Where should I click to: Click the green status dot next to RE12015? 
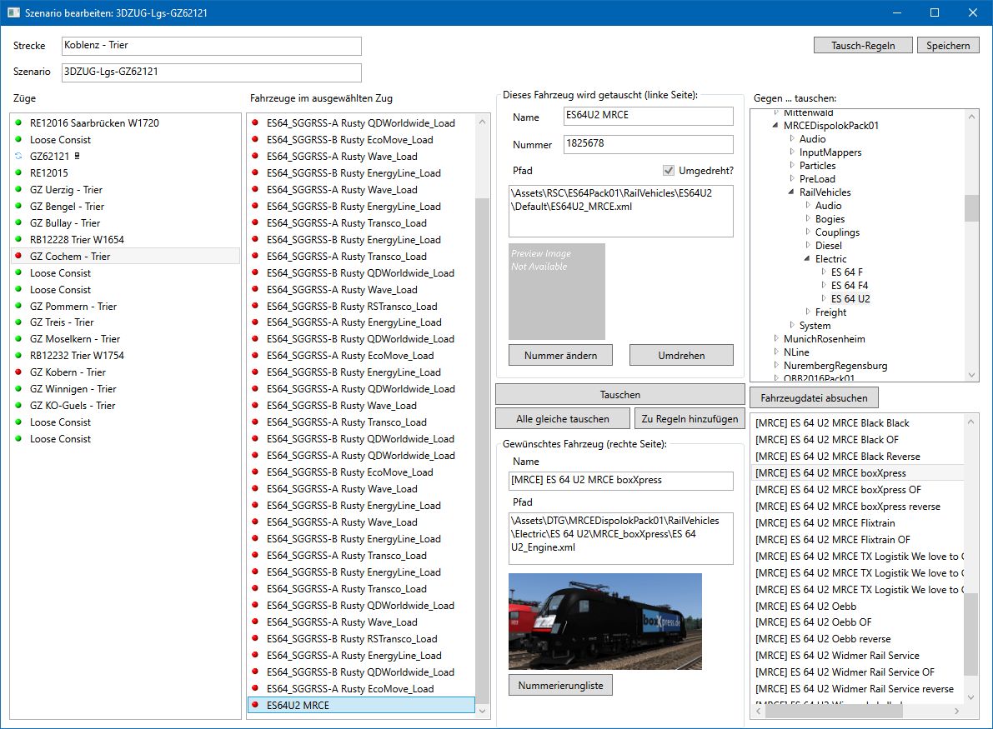pos(18,173)
